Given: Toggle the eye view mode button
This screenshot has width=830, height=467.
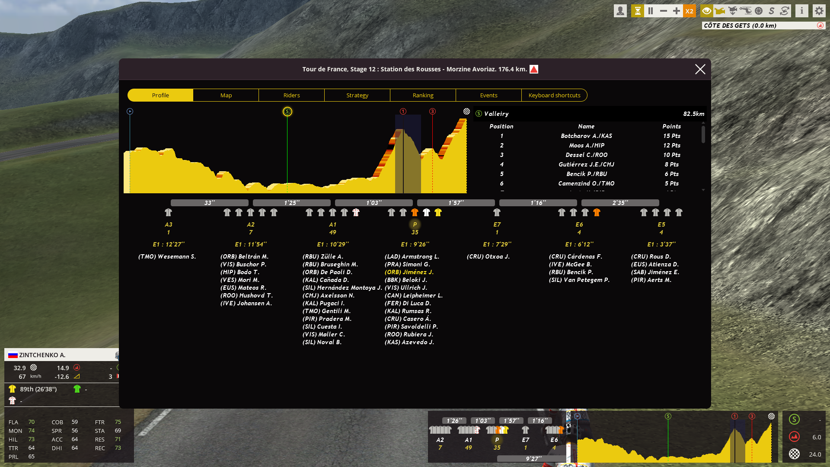Looking at the screenshot, I should tap(707, 11).
